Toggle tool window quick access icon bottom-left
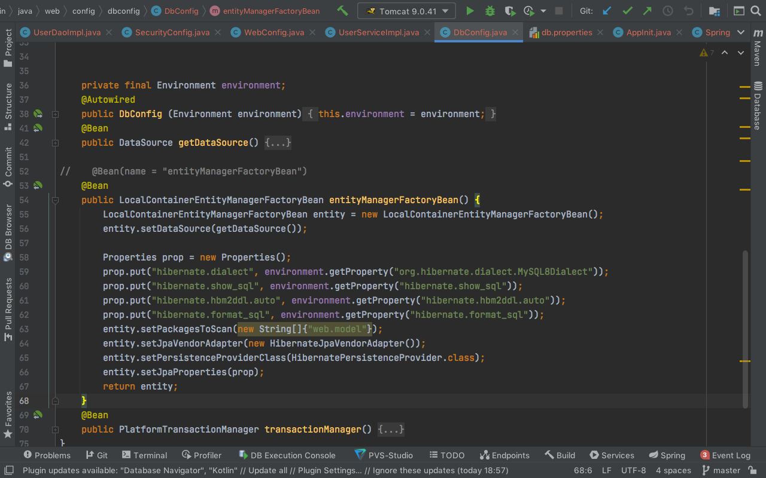This screenshot has height=478, width=766. (8, 470)
